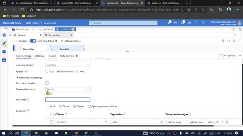Viewport: 243px width, 136px height.
Task: Click the Description button
Action: 227,56
